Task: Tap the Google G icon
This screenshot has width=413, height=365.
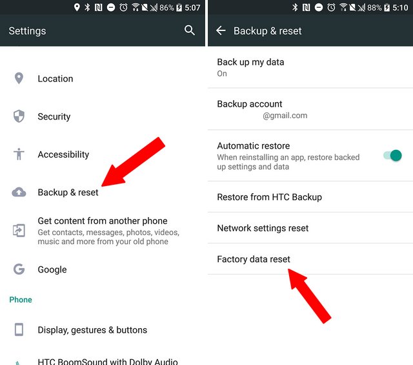Action: tap(19, 269)
